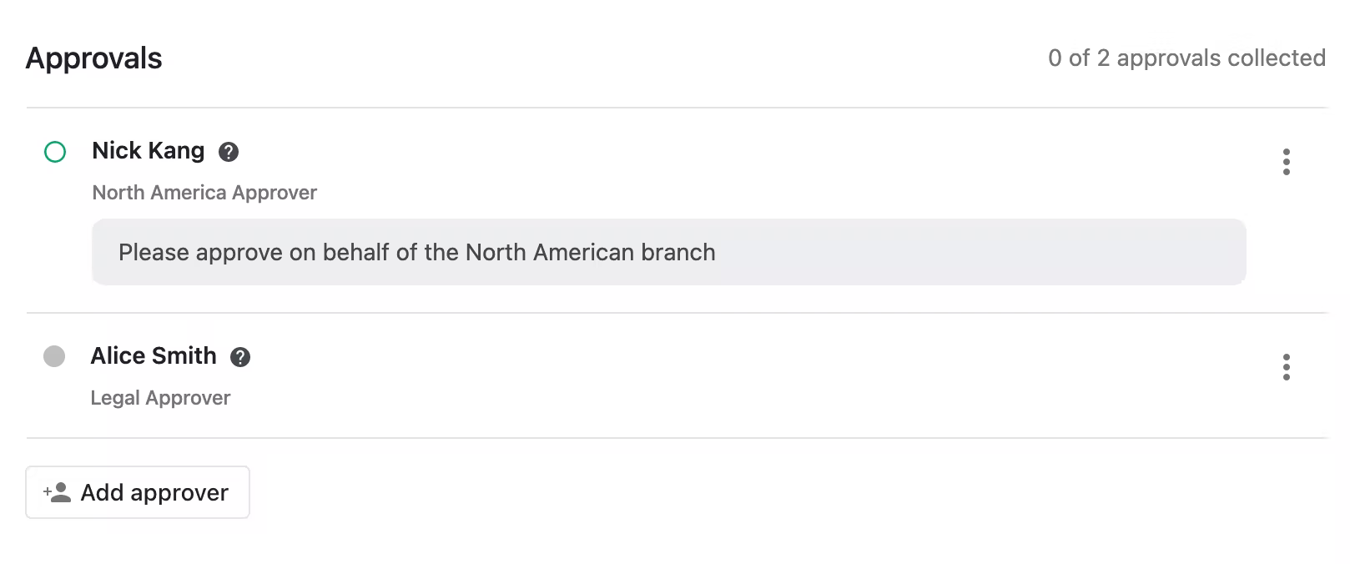Screen dimensions: 1350x564
Task: Open the three-dot menu for Nick Kang
Action: [x=1286, y=162]
